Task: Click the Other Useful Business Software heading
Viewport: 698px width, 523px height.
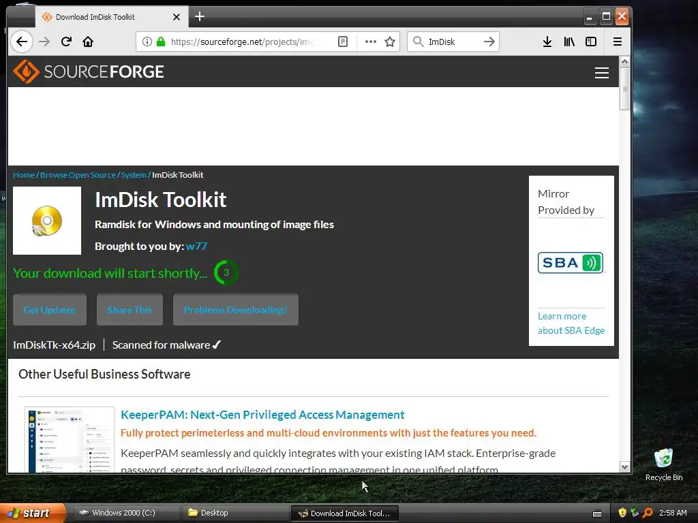Action: (x=104, y=374)
